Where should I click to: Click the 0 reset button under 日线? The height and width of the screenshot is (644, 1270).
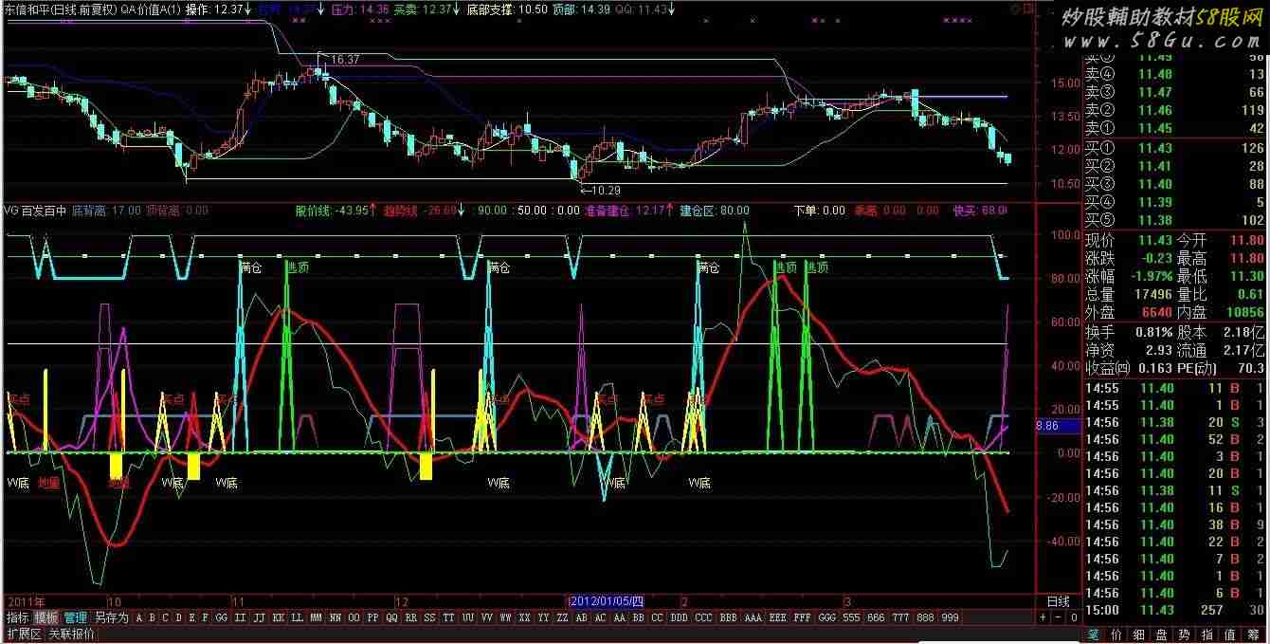(1072, 617)
